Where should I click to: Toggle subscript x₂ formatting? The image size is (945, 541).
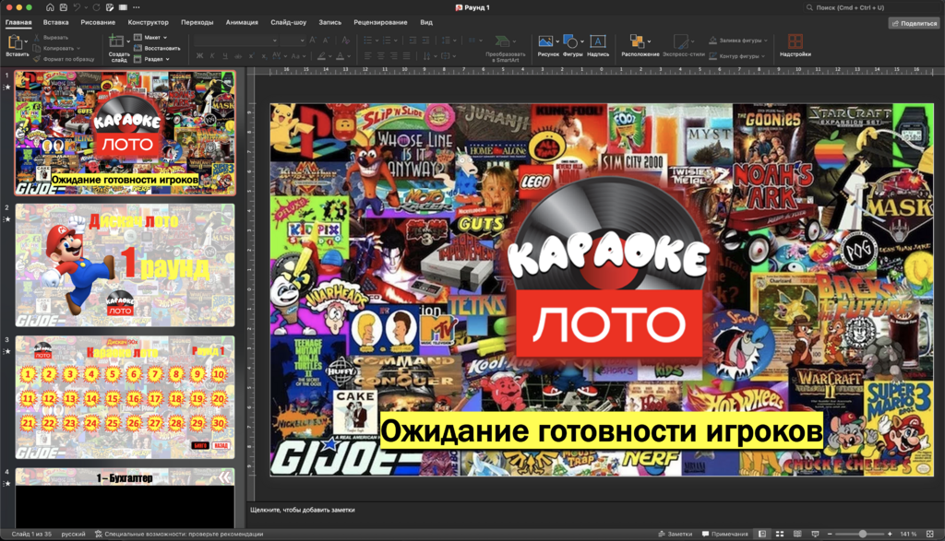(x=263, y=56)
